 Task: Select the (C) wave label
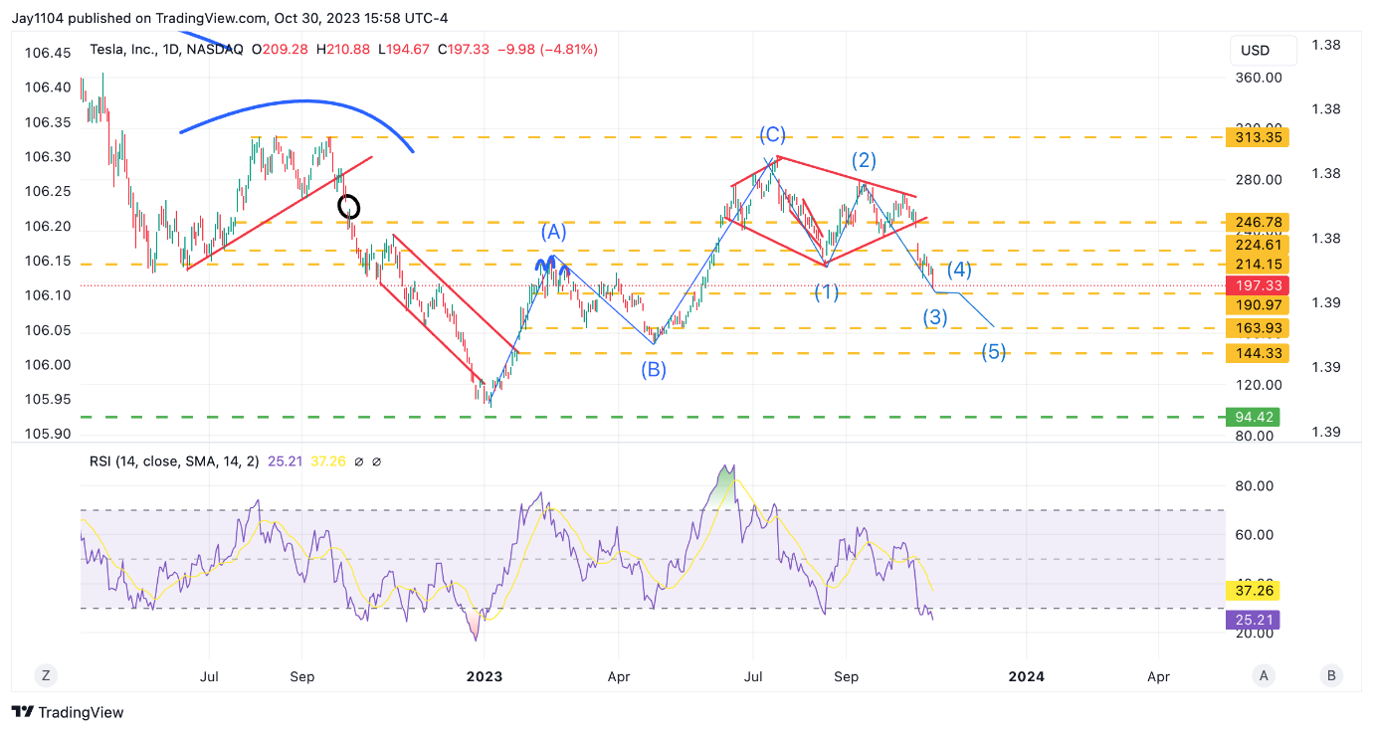[x=772, y=134]
